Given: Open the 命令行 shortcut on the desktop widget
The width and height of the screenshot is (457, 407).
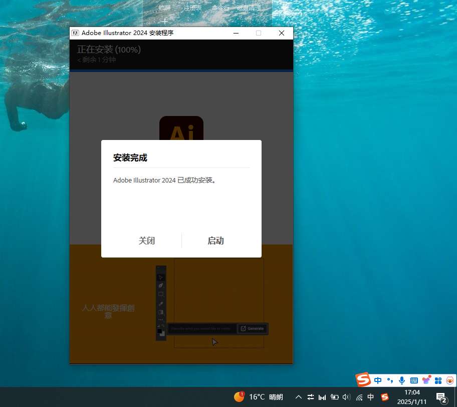Looking at the screenshot, I should (x=220, y=8).
